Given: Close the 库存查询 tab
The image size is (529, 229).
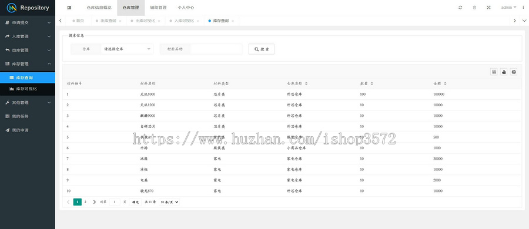Looking at the screenshot, I should (232, 21).
